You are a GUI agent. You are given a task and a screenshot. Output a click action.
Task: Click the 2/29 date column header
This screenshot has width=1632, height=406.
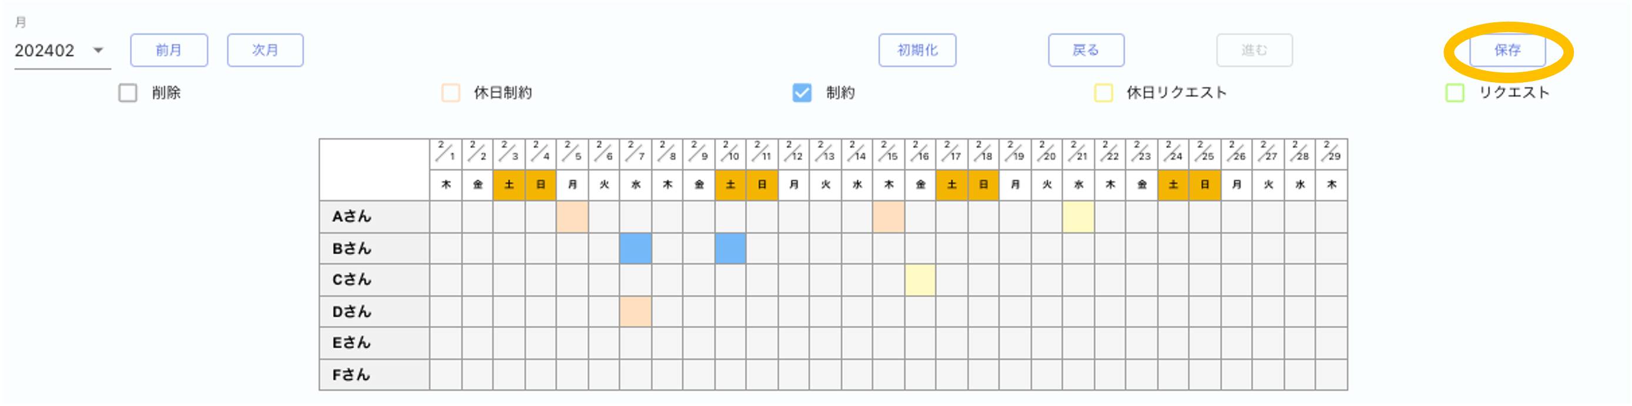1331,154
